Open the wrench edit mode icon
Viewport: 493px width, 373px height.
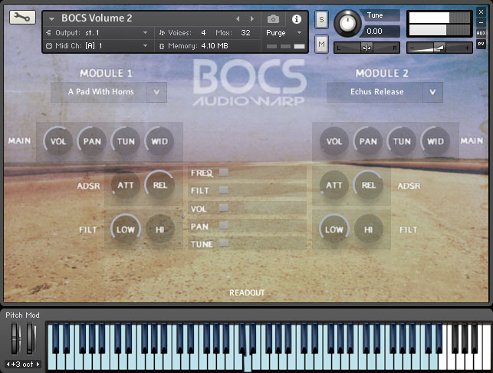(x=23, y=18)
